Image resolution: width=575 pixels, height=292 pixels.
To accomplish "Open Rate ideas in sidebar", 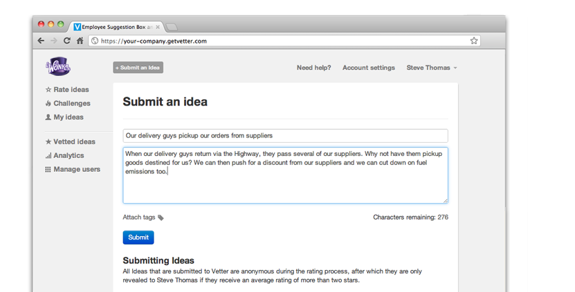I will tap(67, 90).
